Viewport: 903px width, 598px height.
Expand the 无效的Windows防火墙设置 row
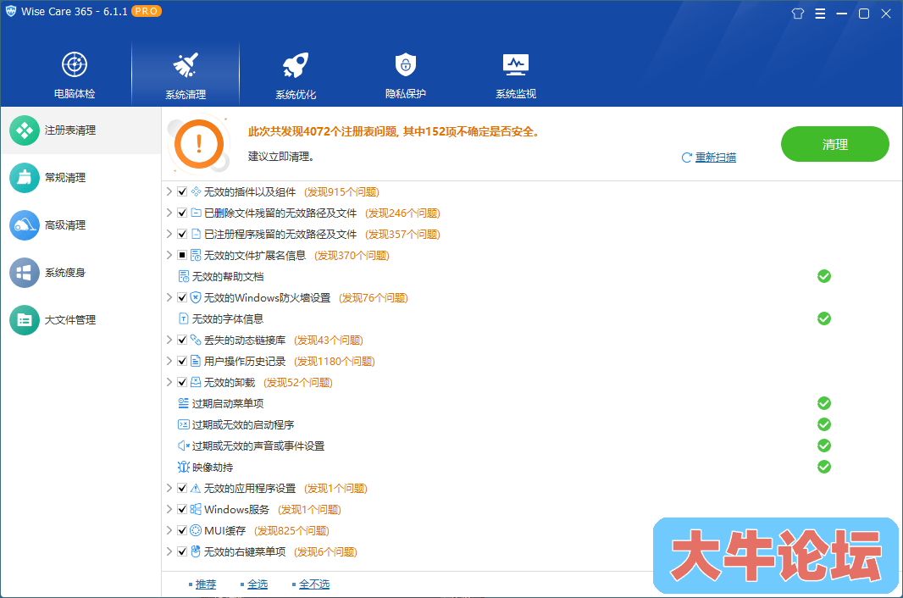(169, 297)
